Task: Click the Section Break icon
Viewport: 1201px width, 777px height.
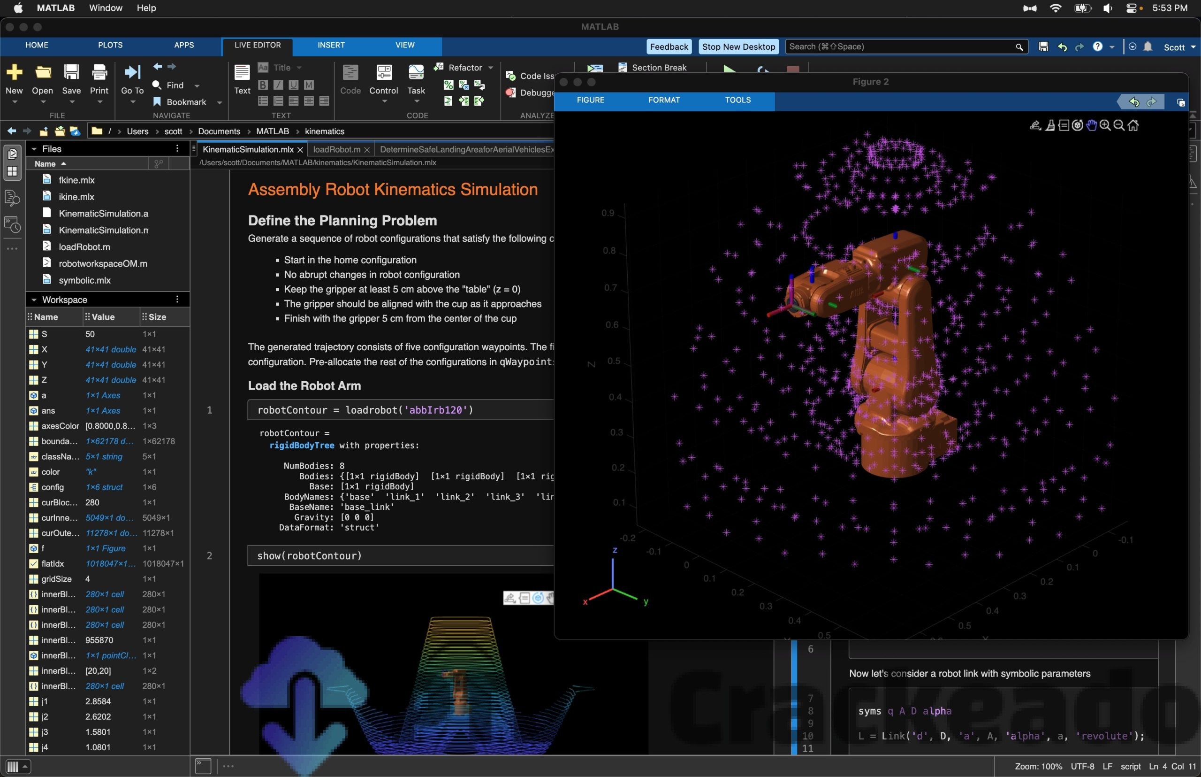Action: tap(623, 67)
